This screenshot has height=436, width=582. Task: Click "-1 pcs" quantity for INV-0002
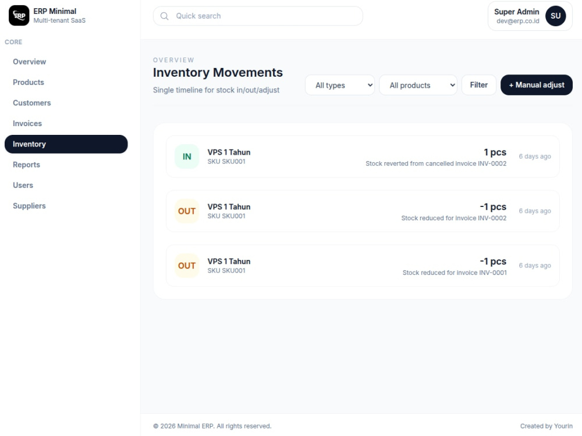point(493,207)
